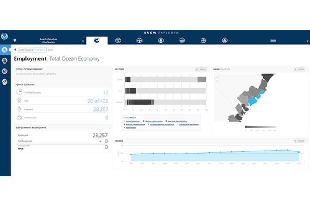
Task: Click the rank ribbon icon in Quick Summary
Action: [19, 100]
